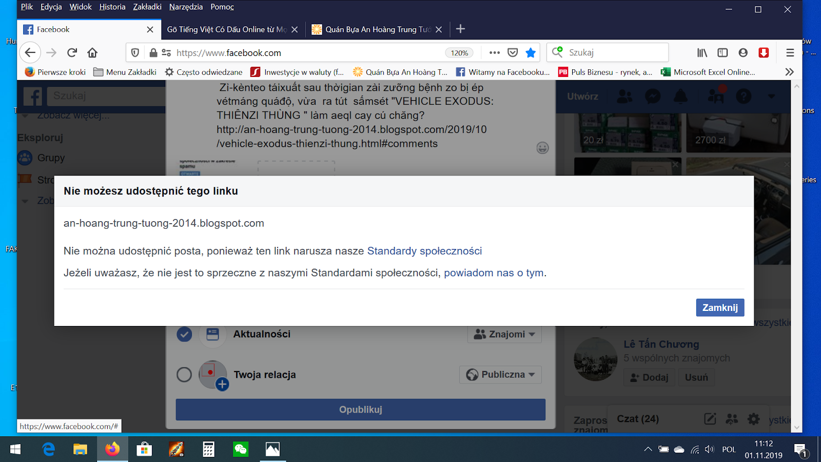The image size is (821, 462).
Task: Save page to Pocket icon
Action: pos(513,52)
